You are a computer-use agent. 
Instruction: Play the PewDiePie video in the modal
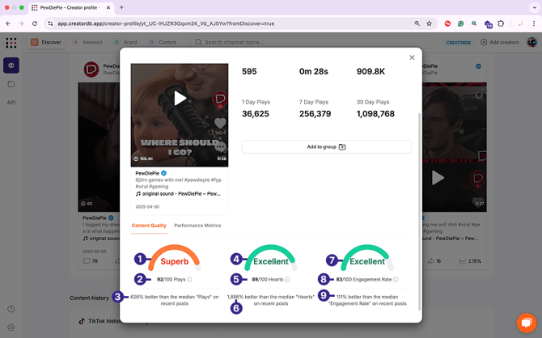(x=180, y=98)
